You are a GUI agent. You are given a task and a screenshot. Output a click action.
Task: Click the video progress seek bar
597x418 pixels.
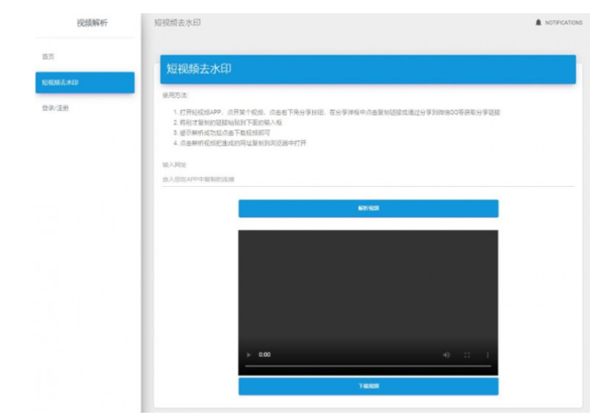367,366
